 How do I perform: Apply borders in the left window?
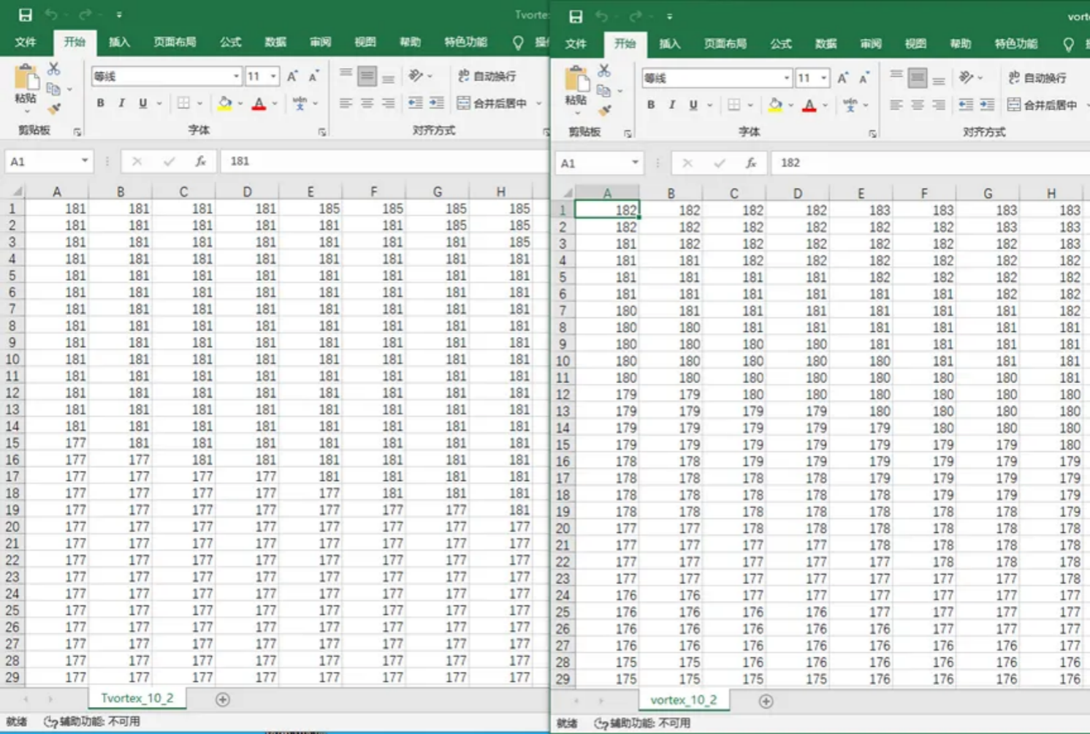[x=183, y=103]
